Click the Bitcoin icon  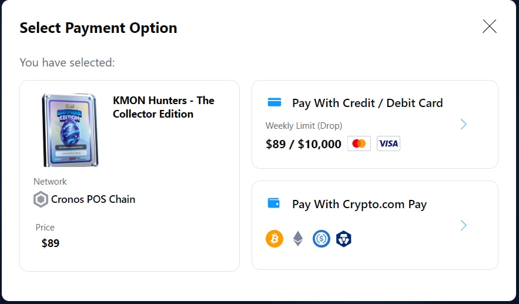point(274,238)
